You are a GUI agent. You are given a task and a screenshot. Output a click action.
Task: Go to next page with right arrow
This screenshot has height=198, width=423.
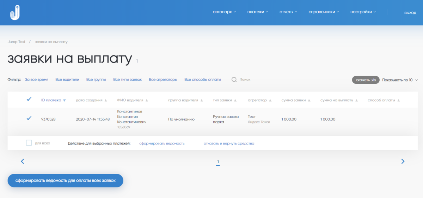(x=403, y=161)
